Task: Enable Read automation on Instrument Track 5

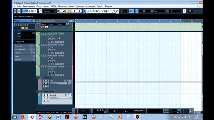Action: click(x=50, y=61)
